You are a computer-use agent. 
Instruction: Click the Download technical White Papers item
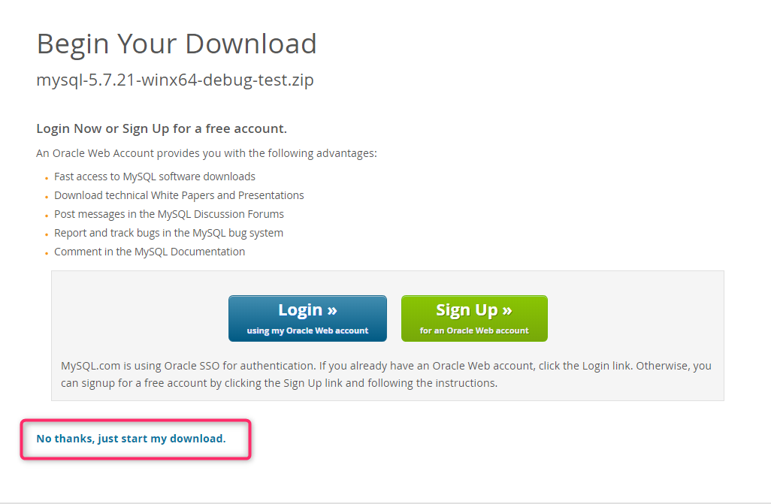coord(179,195)
